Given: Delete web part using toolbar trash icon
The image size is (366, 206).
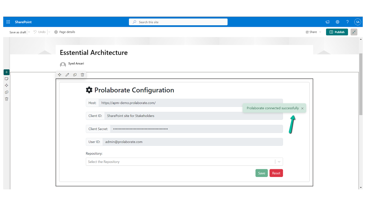Looking at the screenshot, I should pyautogui.click(x=83, y=75).
